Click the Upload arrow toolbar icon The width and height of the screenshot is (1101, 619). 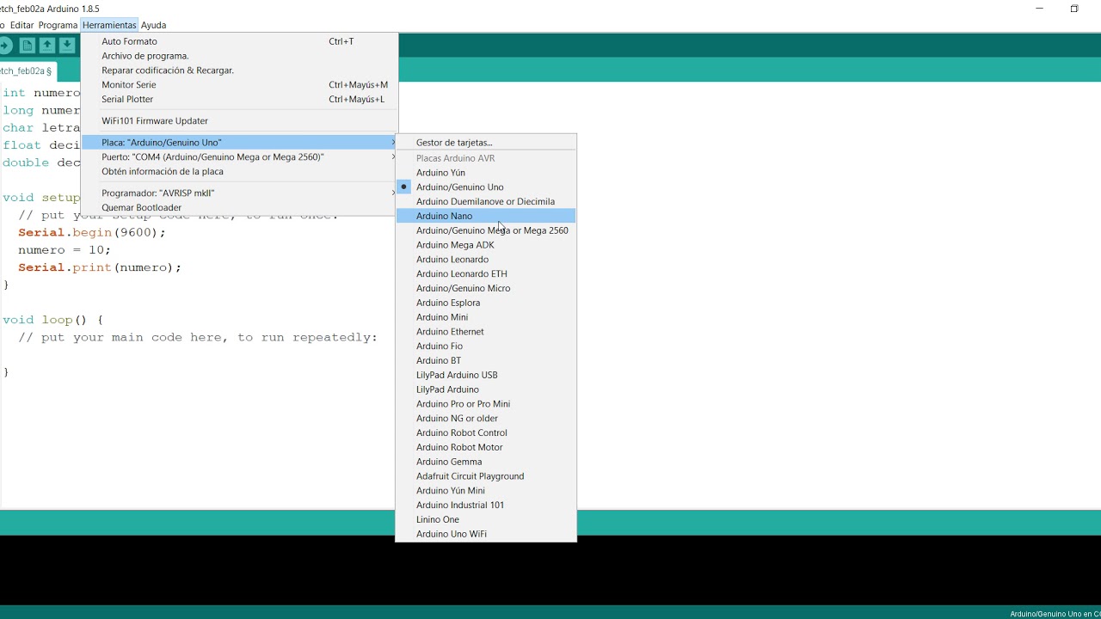tap(4, 46)
